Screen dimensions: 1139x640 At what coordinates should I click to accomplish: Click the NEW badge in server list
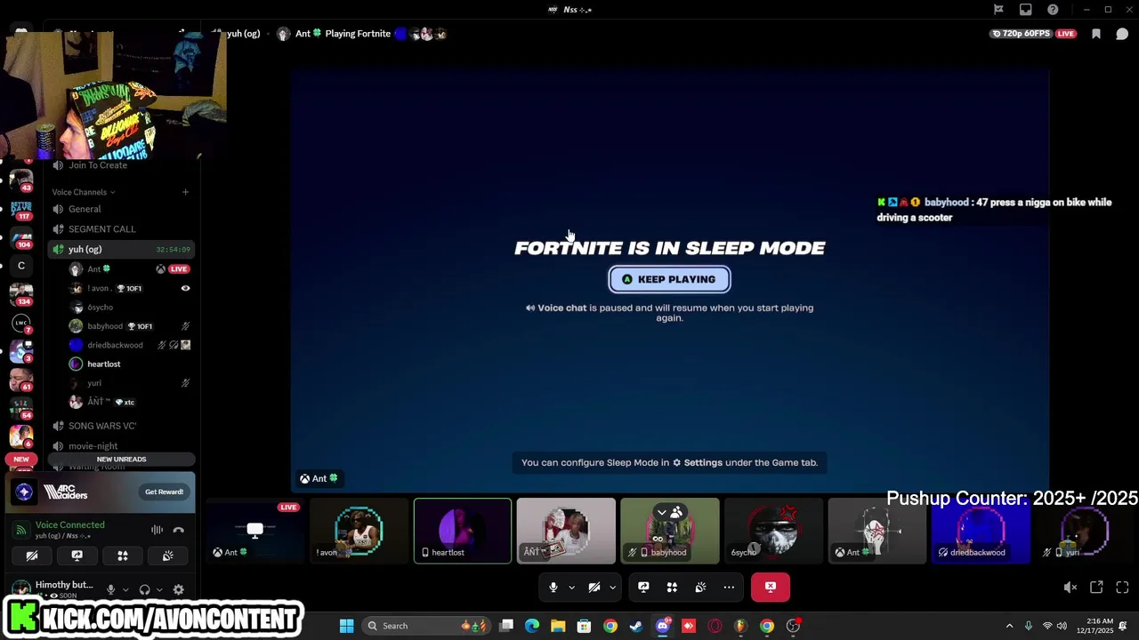(21, 460)
